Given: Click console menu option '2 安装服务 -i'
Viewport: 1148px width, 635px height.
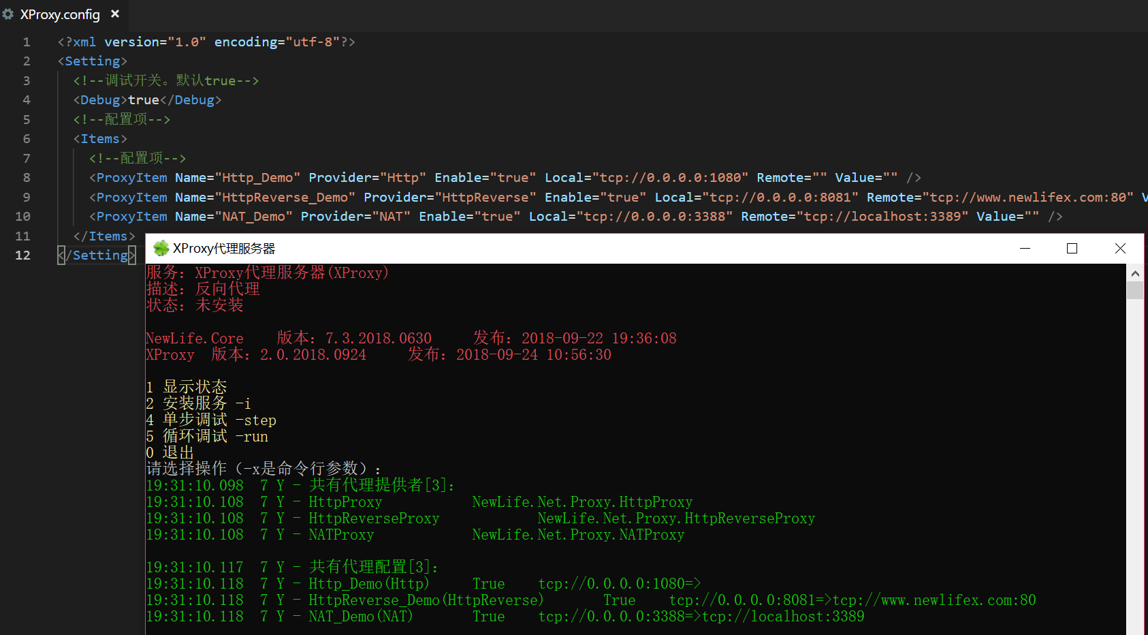Looking at the screenshot, I should point(198,403).
